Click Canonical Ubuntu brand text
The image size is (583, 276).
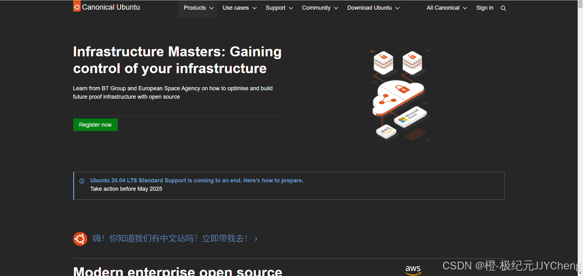[x=111, y=7]
